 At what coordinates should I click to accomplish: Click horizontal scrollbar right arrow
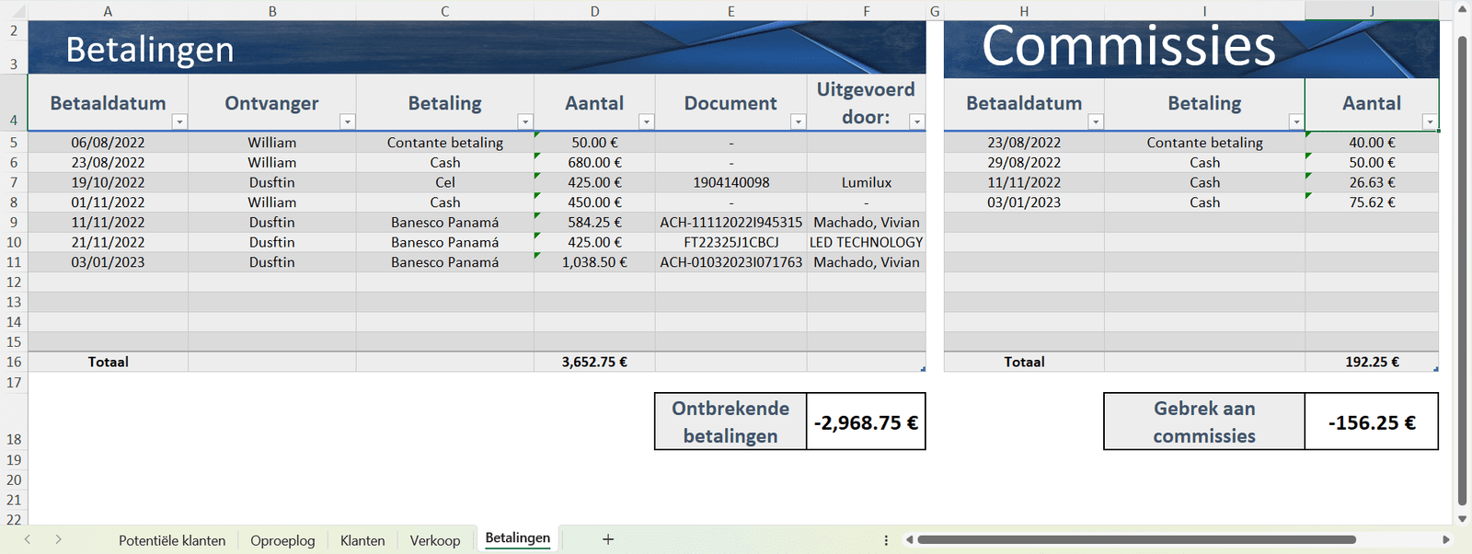(x=1446, y=540)
